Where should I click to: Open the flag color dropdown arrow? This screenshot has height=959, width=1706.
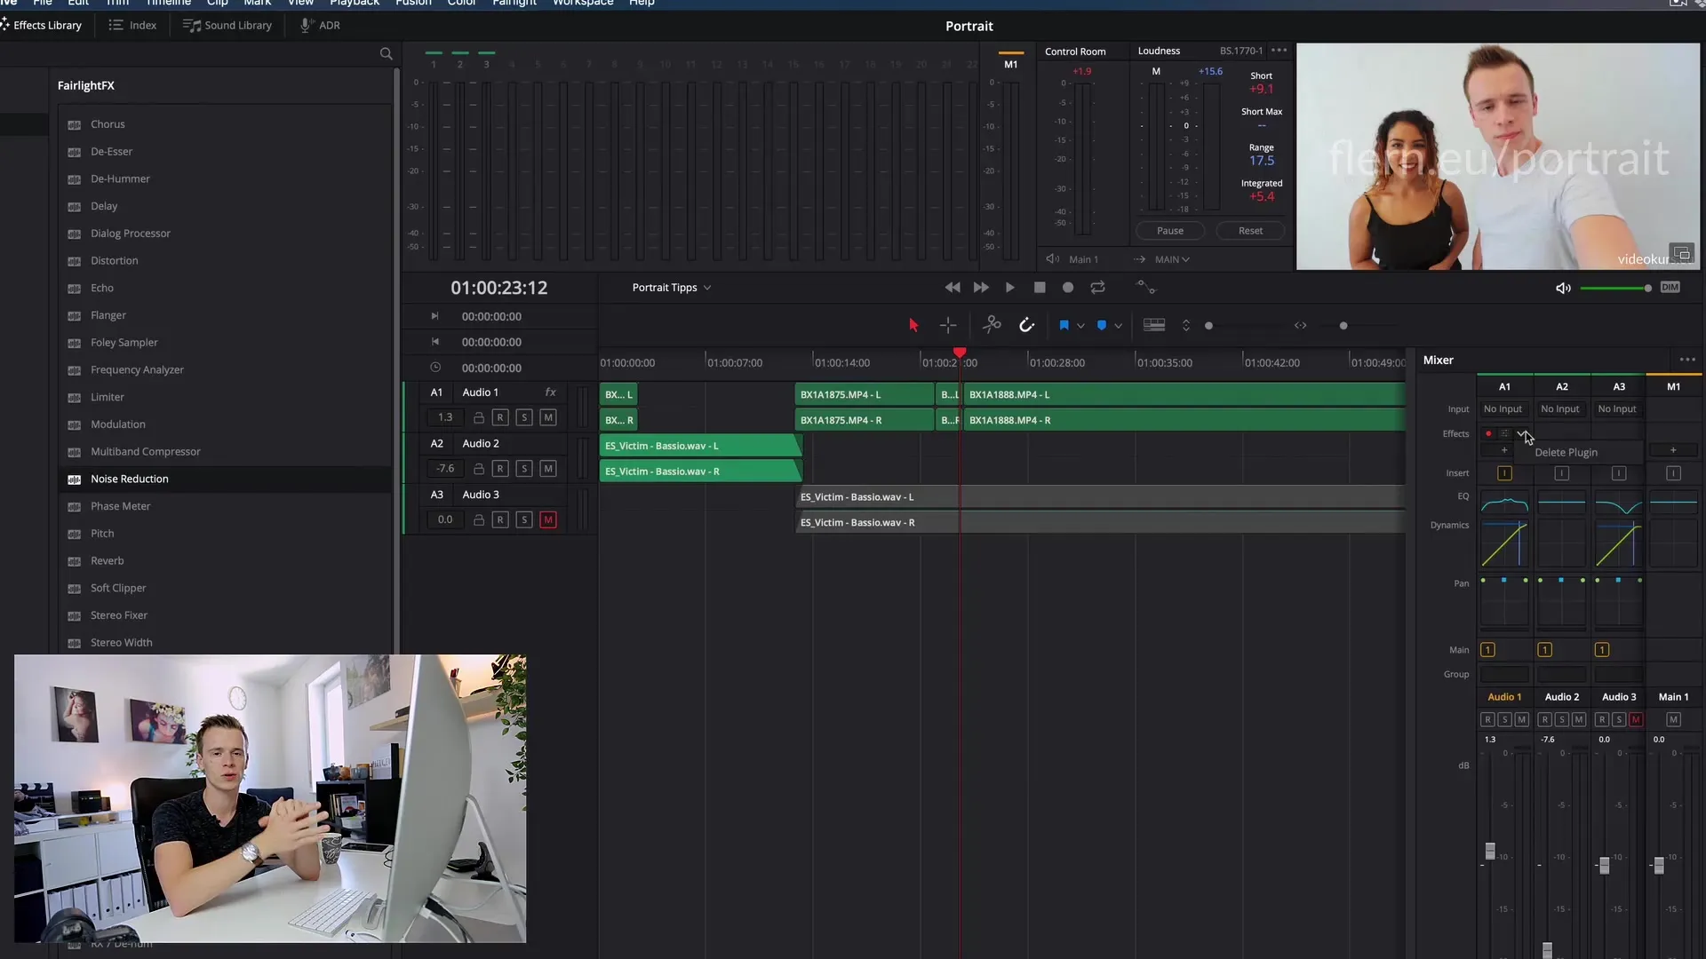[x=1080, y=326]
